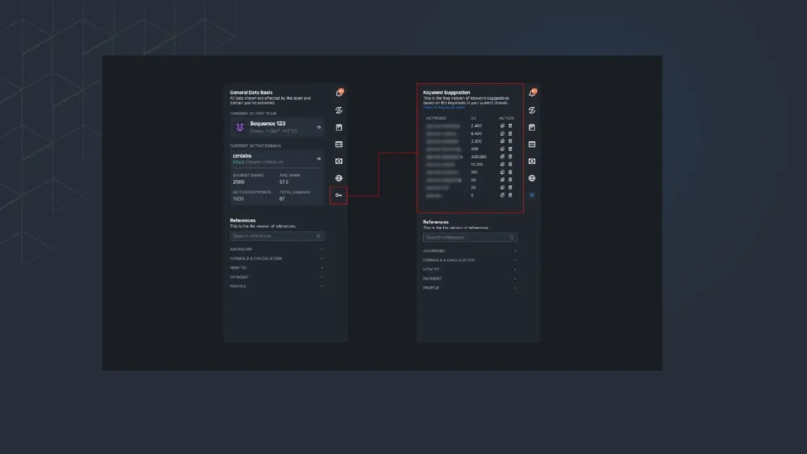The height and width of the screenshot is (454, 807).
Task: Click the Total Demand value 87
Action: tap(282, 199)
